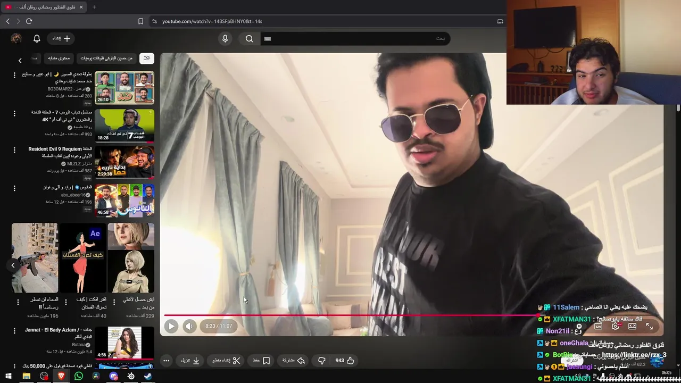This screenshot has height=383, width=681.
Task: Open the 46:58 abu_abeer16 video thumbnail
Action: click(124, 201)
